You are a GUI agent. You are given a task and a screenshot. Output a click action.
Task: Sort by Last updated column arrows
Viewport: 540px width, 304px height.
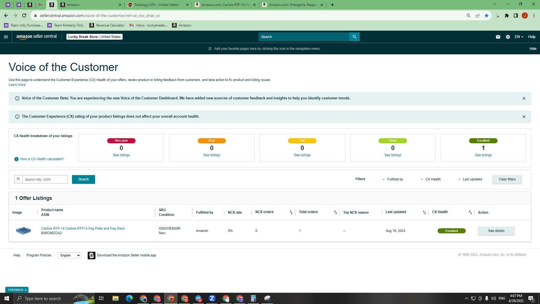[424, 213]
